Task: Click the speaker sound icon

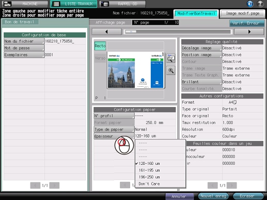Action: tap(250, 4)
